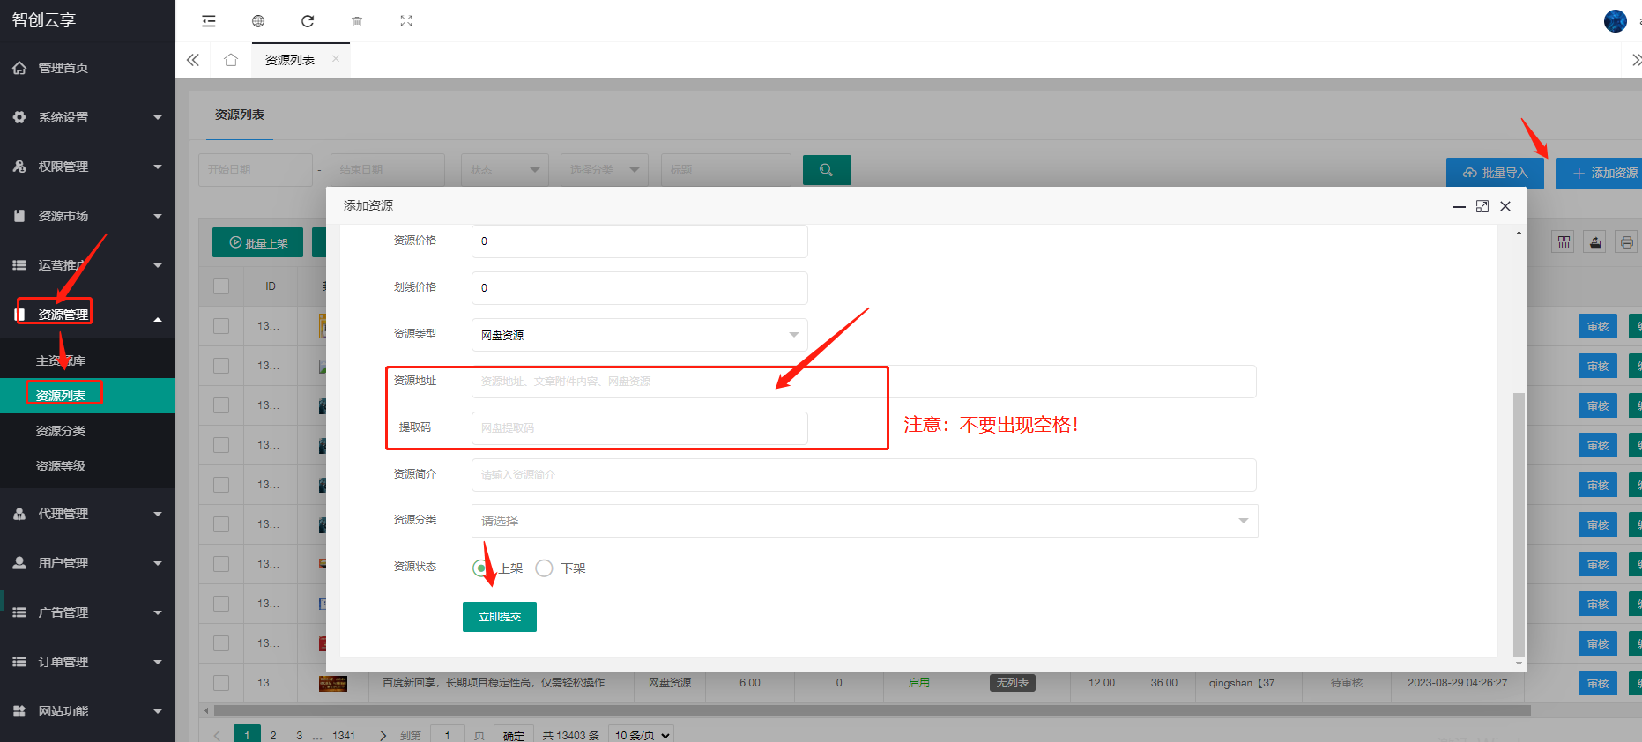Image resolution: width=1642 pixels, height=742 pixels.
Task: Click 审核 button in last row
Action: coord(1598,683)
